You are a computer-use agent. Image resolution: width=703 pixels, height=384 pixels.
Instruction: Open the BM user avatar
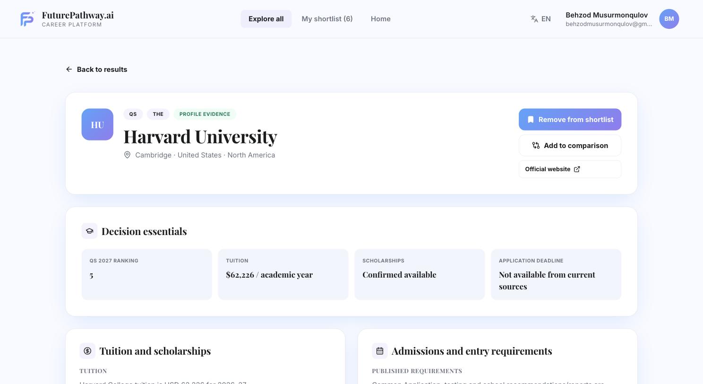click(669, 19)
